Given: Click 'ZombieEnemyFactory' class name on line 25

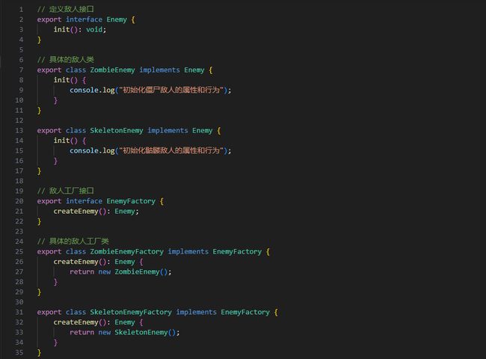Looking at the screenshot, I should (x=127, y=252).
